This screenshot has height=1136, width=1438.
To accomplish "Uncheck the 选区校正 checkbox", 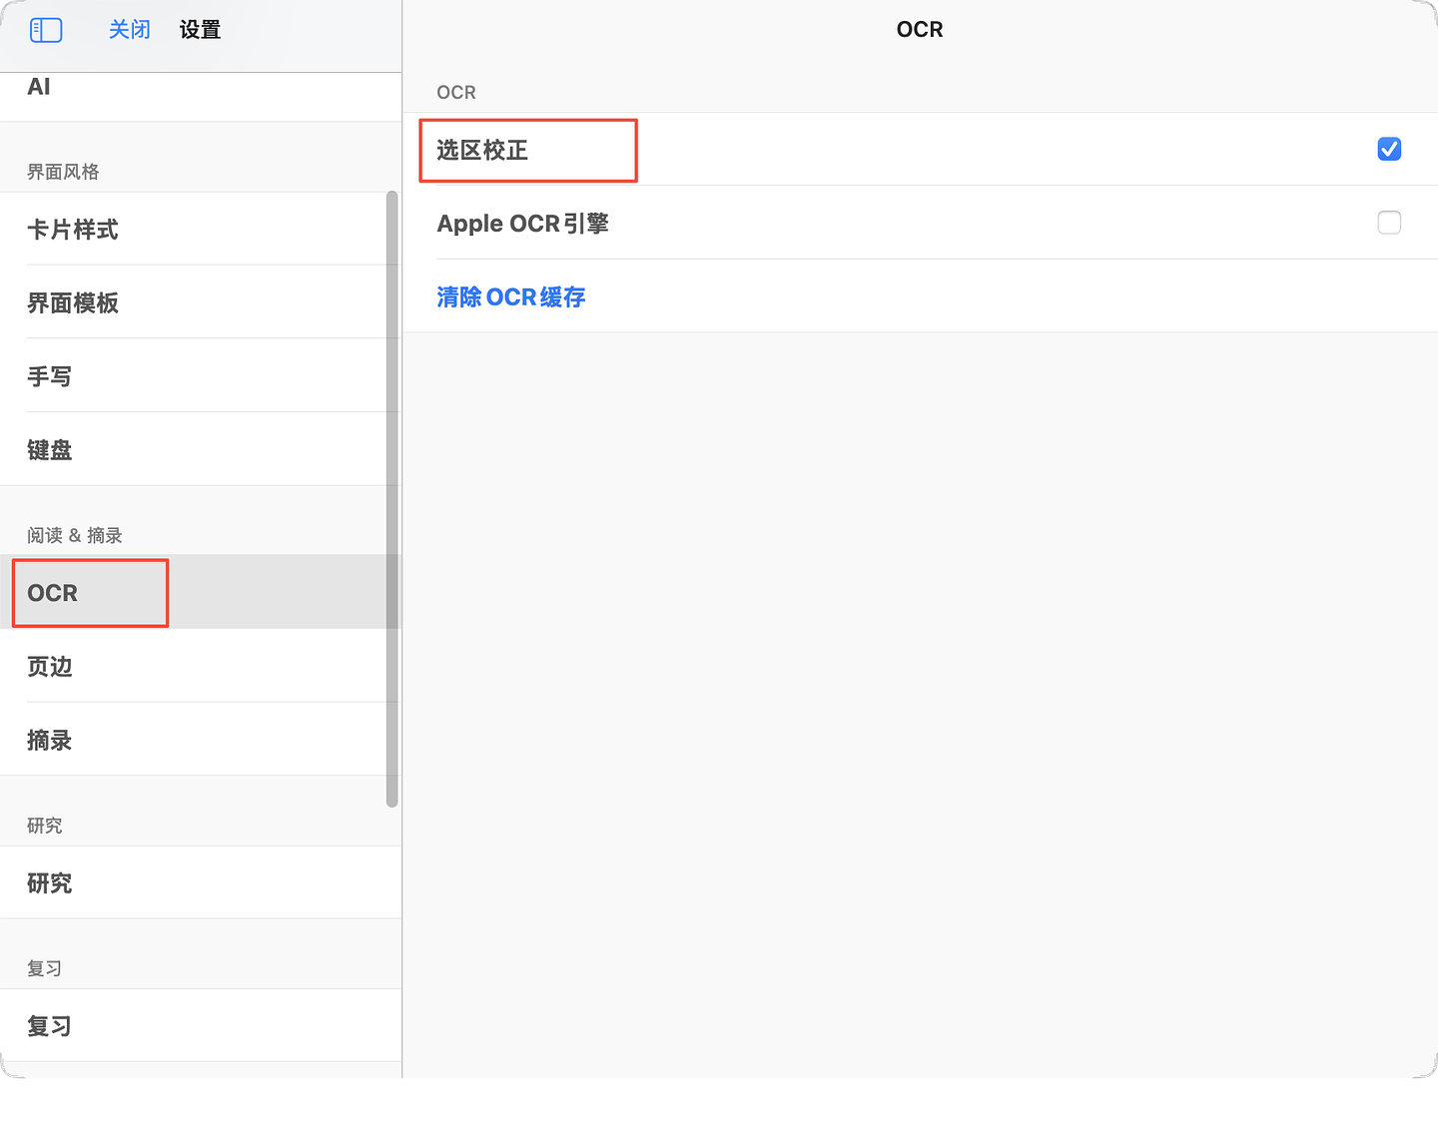I will [1389, 149].
